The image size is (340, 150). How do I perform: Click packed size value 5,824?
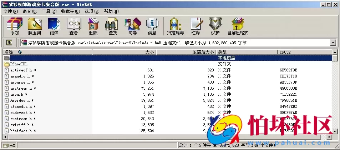pyautogui.click(x=208, y=100)
